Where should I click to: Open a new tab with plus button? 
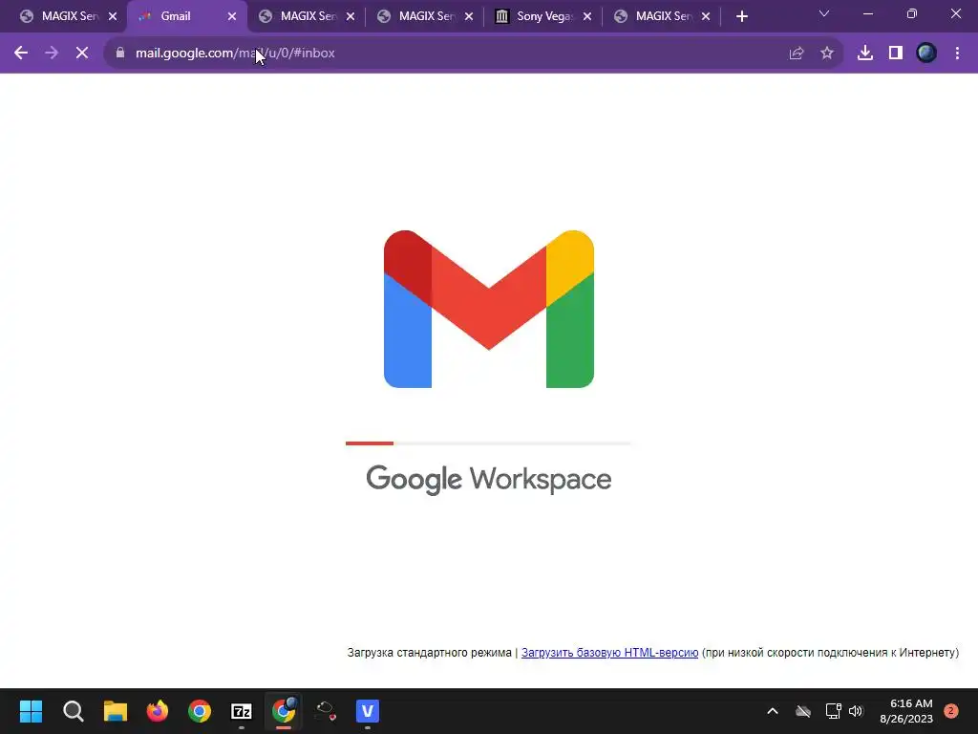pyautogui.click(x=741, y=17)
